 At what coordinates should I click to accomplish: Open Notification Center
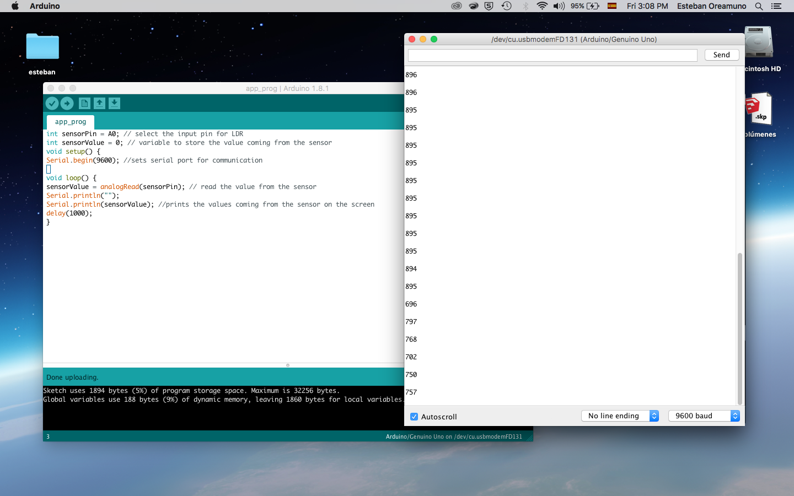click(776, 6)
